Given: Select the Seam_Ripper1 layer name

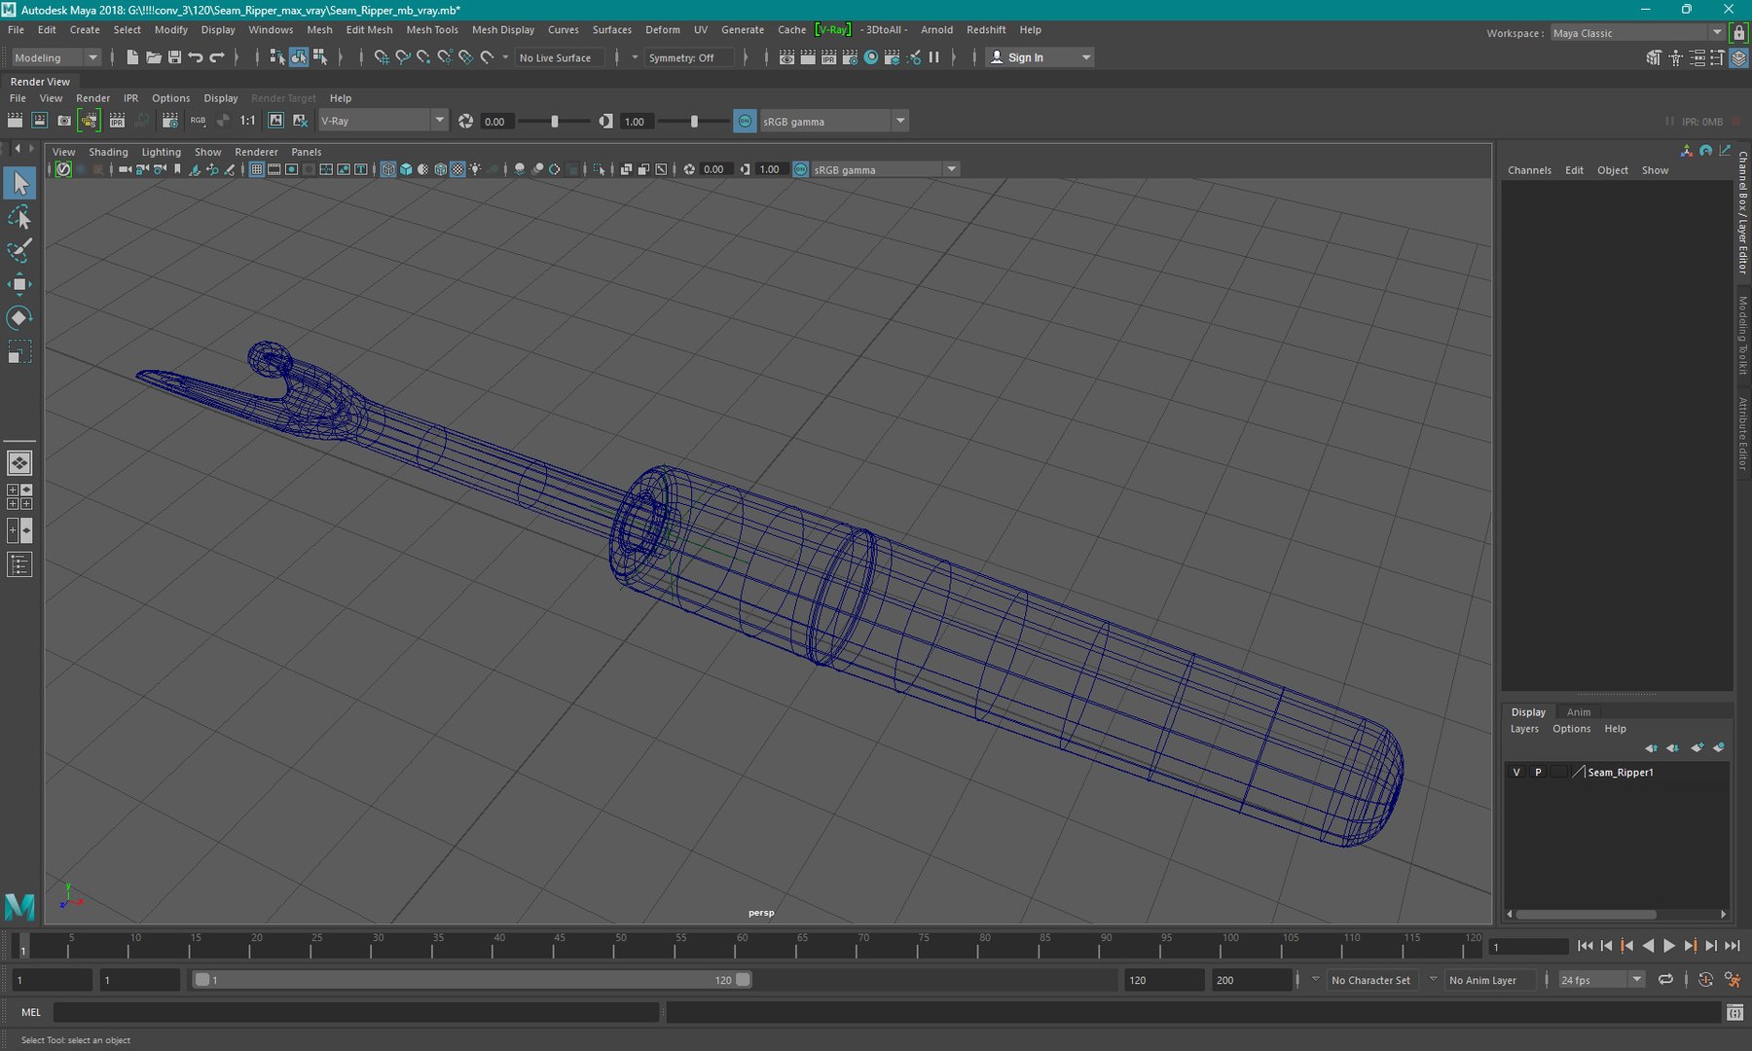Looking at the screenshot, I should pos(1621,772).
